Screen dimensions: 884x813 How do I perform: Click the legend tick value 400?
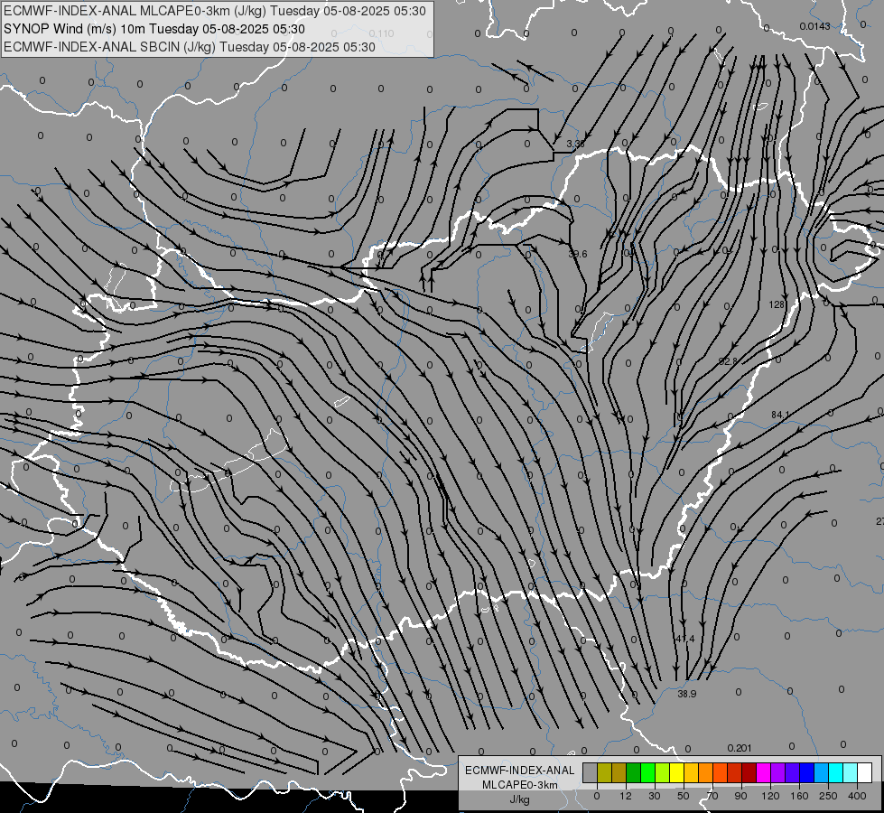(857, 796)
